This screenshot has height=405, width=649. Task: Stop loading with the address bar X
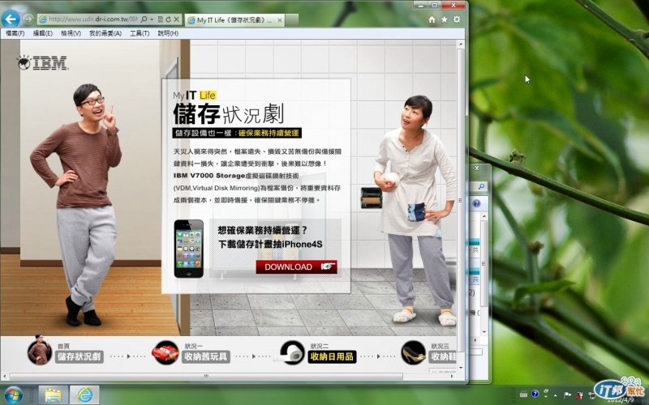(x=176, y=19)
